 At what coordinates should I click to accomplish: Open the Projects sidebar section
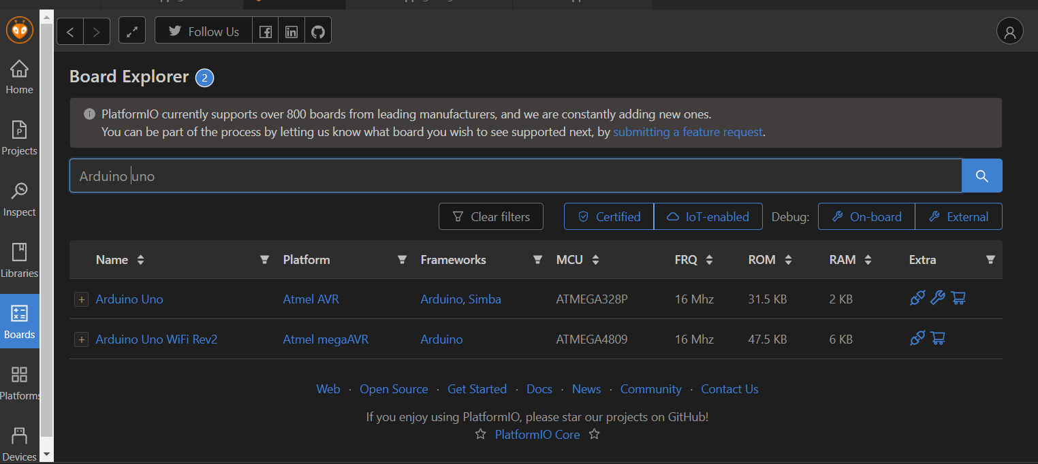(20, 139)
